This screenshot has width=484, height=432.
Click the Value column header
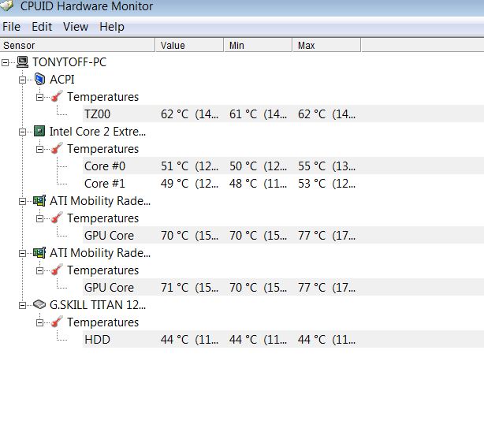189,46
